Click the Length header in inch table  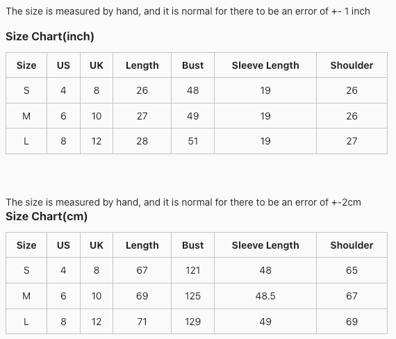coord(142,65)
